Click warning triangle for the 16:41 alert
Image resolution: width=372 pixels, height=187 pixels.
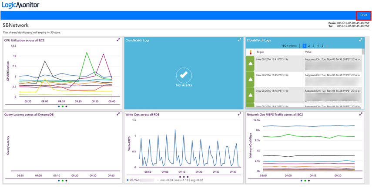tap(250, 64)
